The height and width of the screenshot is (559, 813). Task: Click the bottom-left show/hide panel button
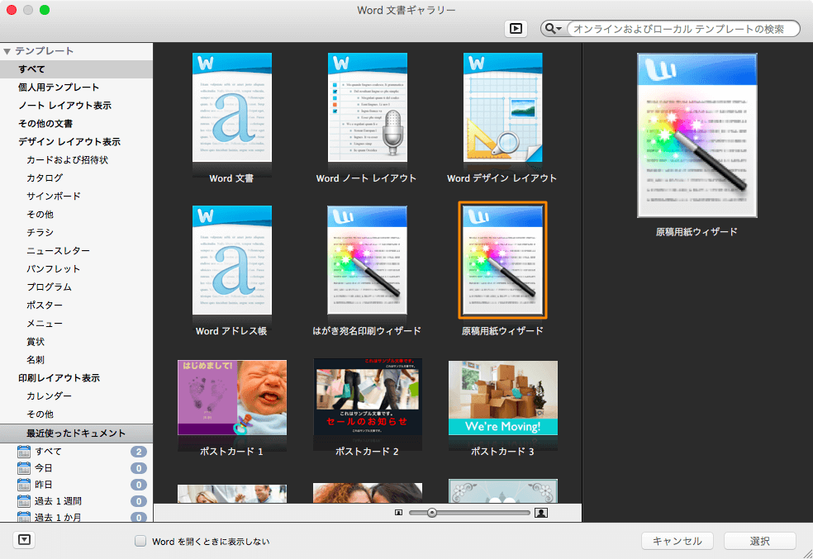pyautogui.click(x=24, y=540)
